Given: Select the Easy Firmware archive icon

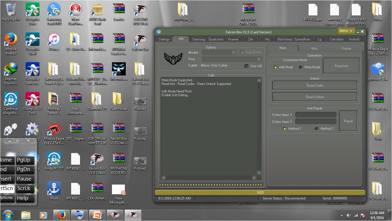Looking at the screenshot, I should tap(75, 103).
